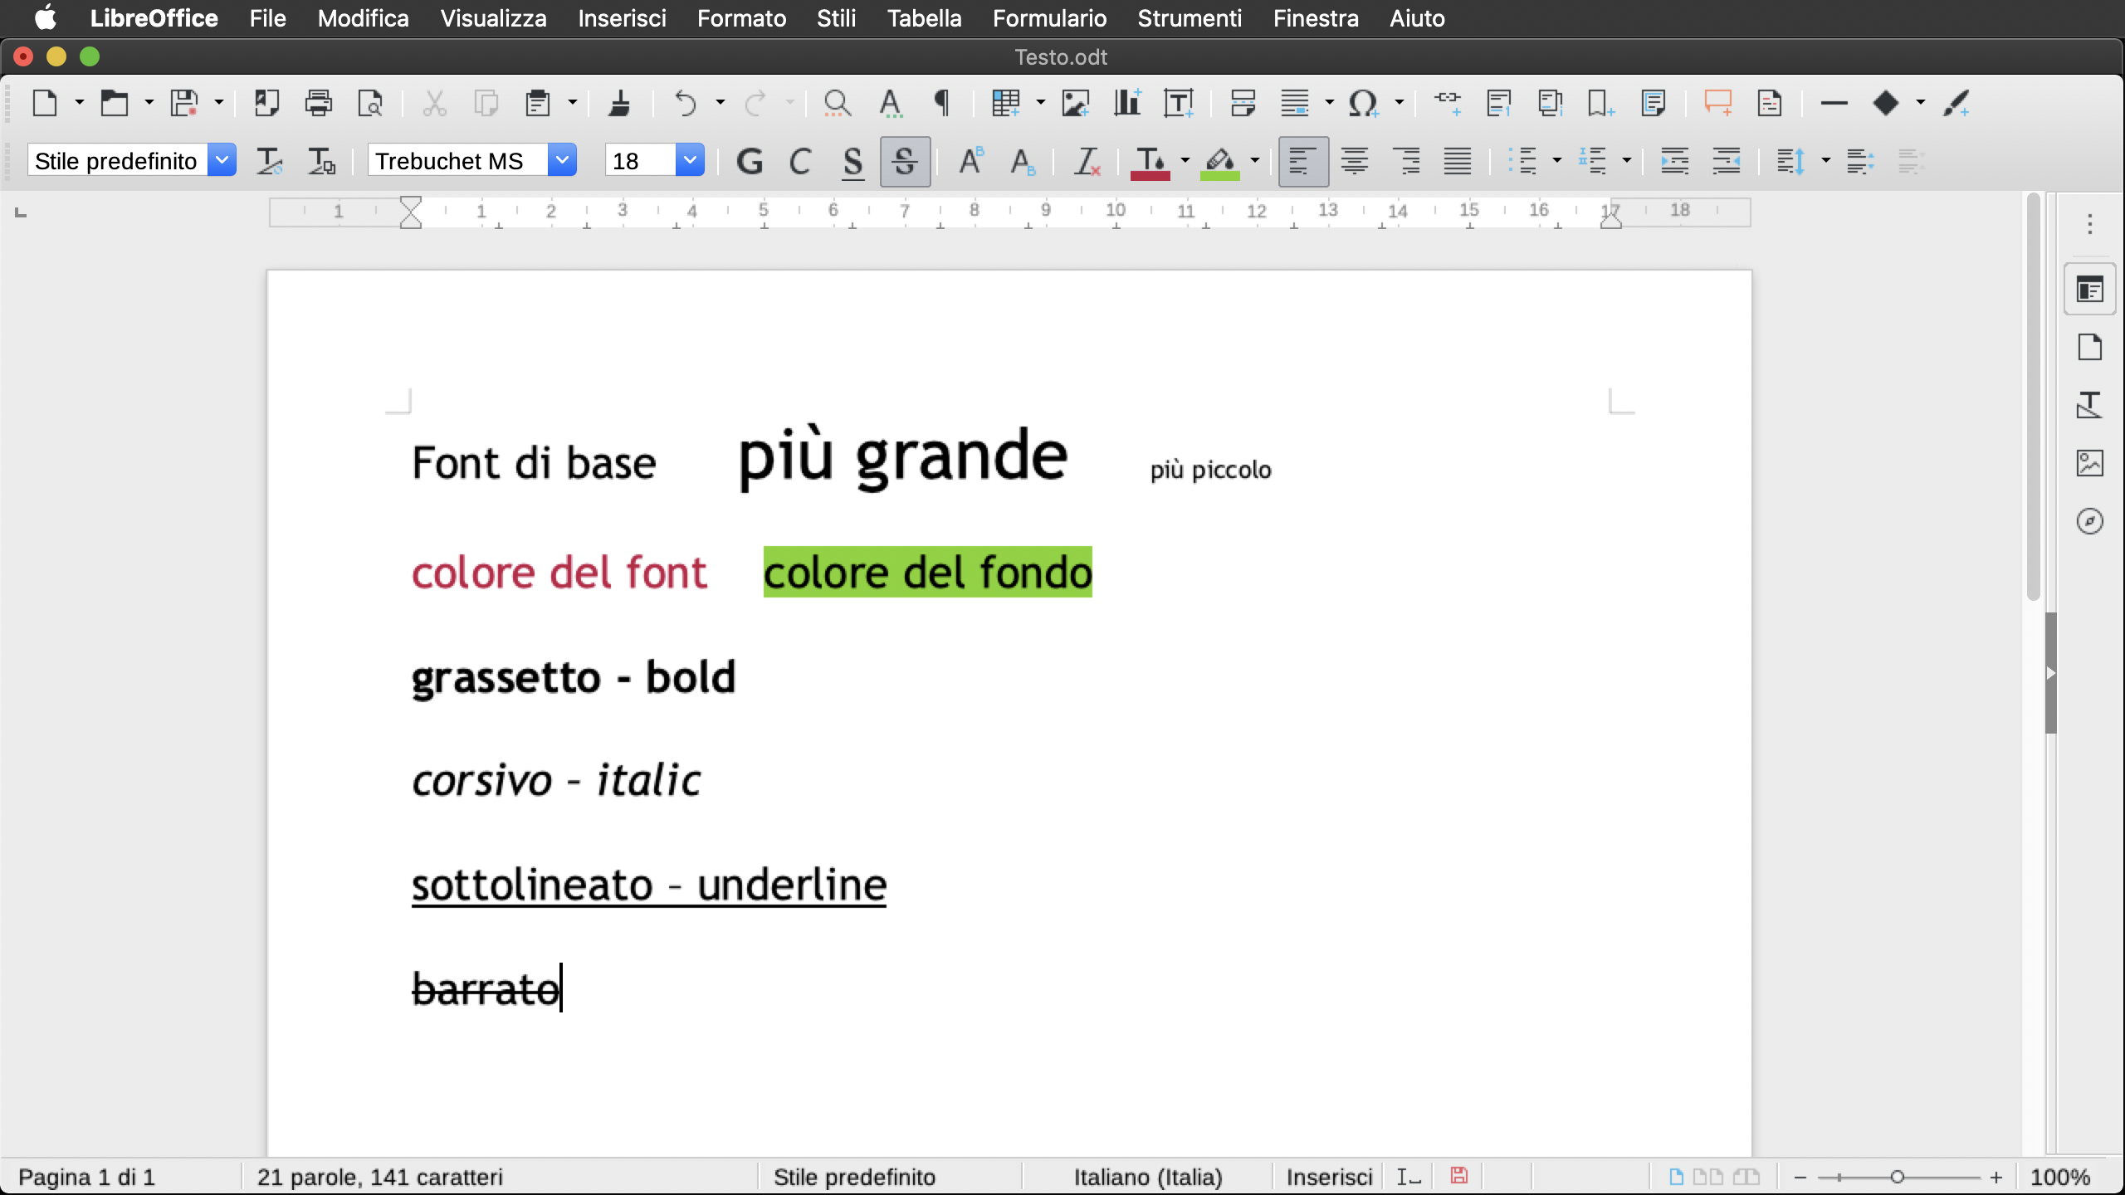Toggle the Strikethrough formatting button
Screen dimensions: 2125x1195
(x=905, y=161)
